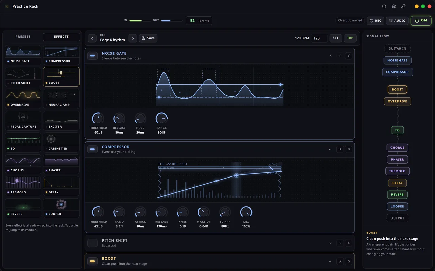Select the Pitch Shift effect tile

click(x=23, y=77)
